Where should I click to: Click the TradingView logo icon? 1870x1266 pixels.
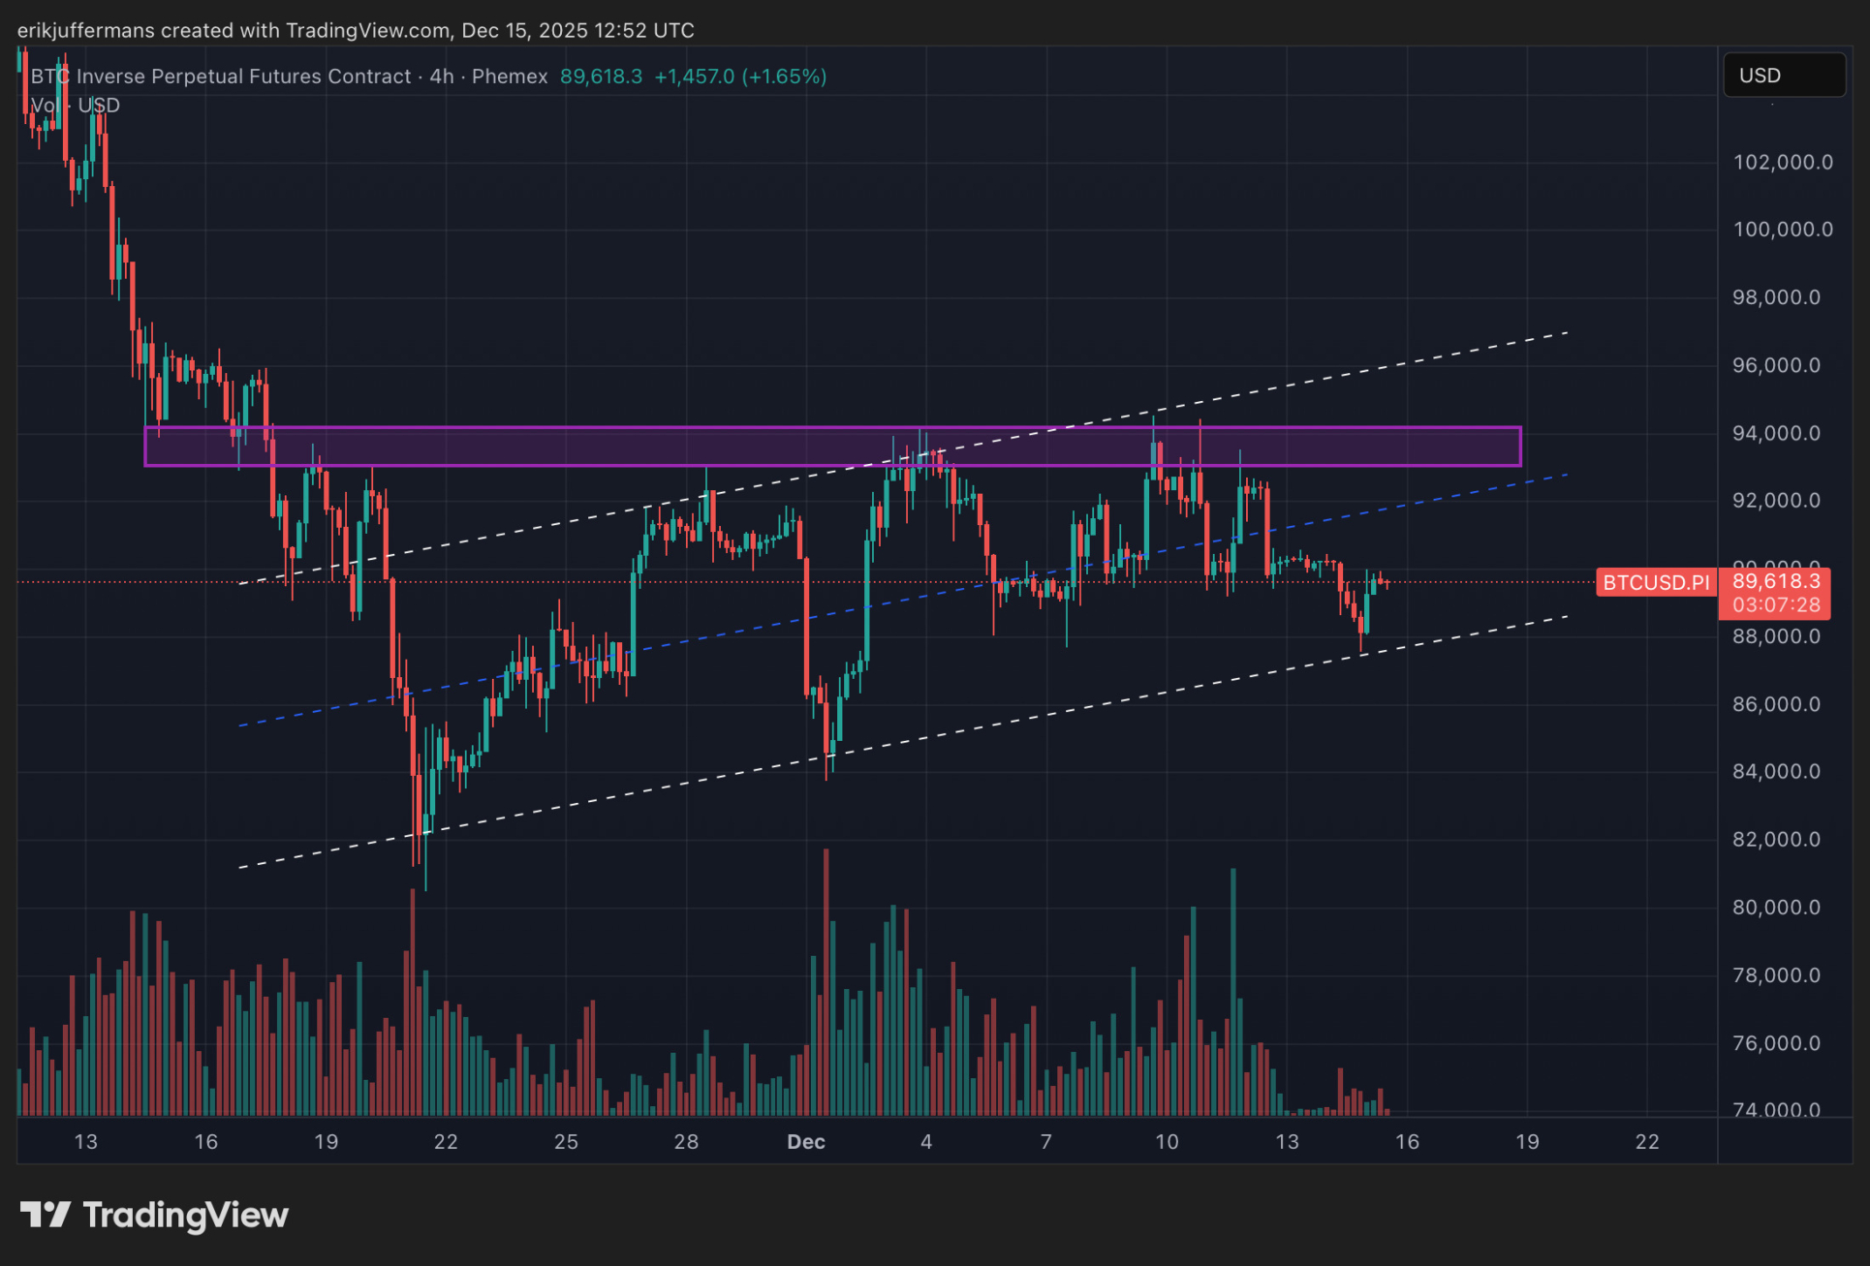tap(45, 1215)
